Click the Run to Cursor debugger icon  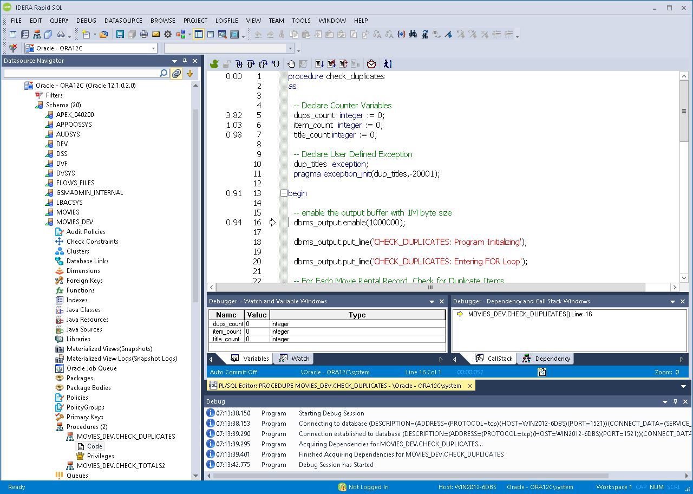click(x=275, y=64)
